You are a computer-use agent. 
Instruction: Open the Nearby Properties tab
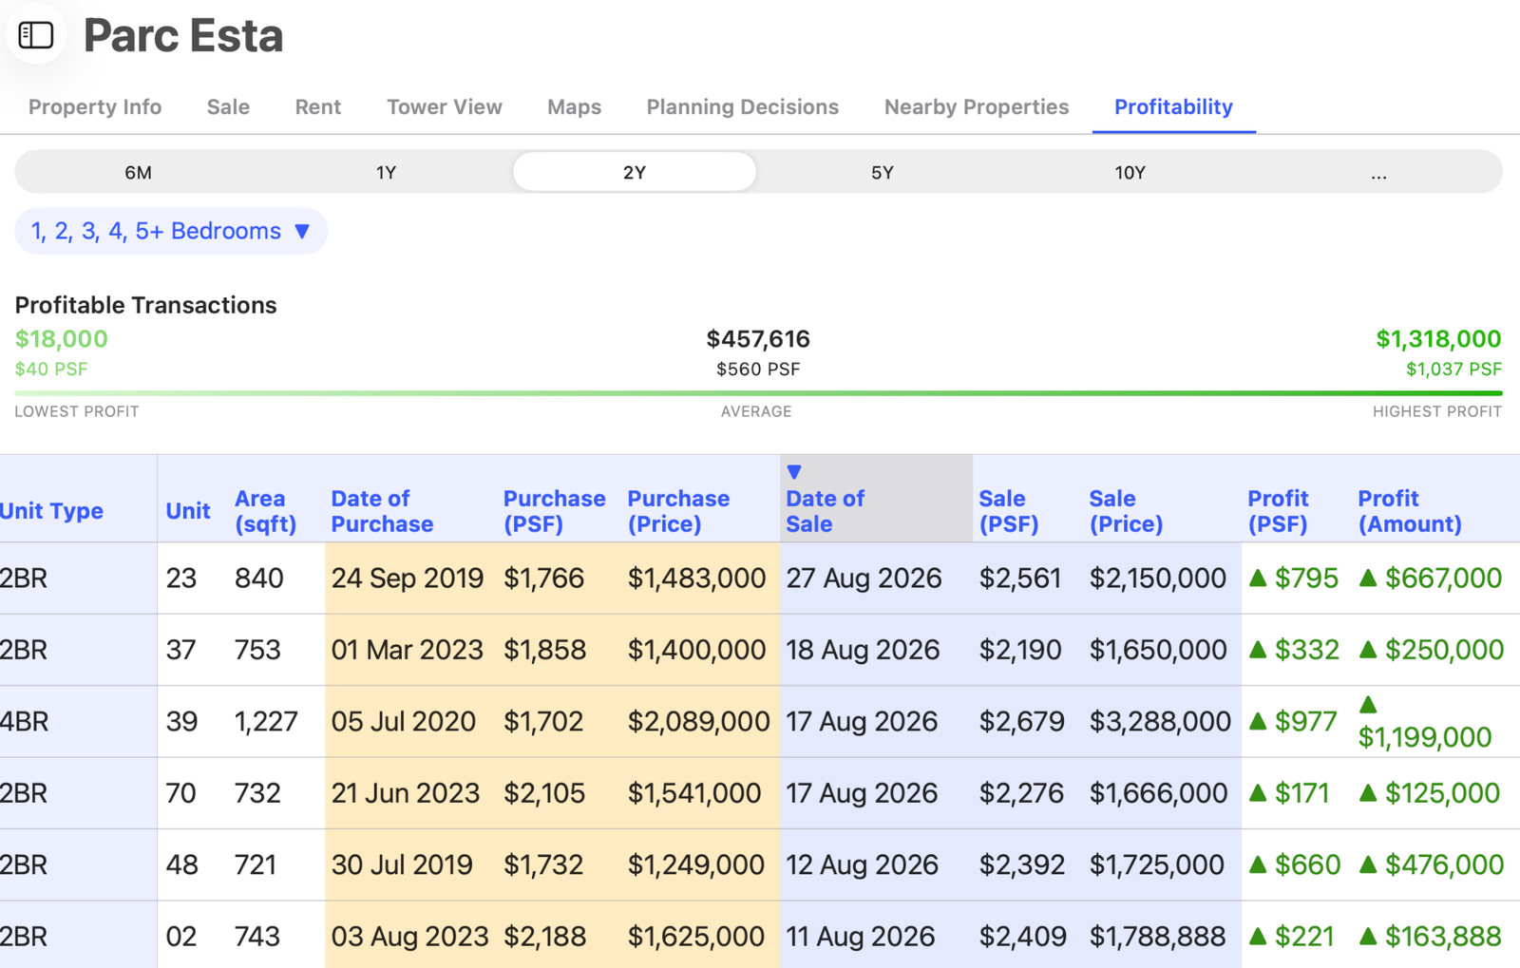coord(976,107)
